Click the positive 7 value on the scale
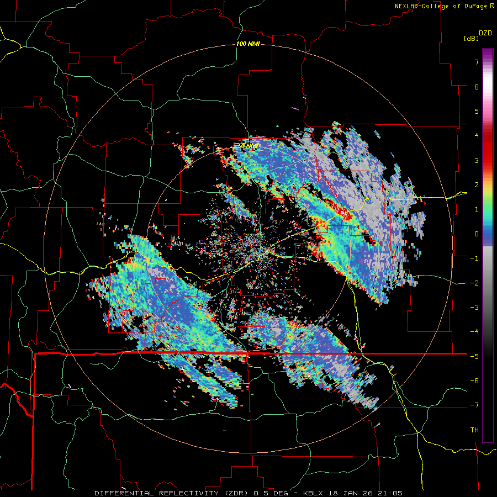This screenshot has width=497, height=497. click(x=477, y=62)
